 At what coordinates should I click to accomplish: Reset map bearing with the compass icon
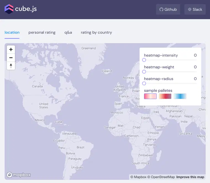tap(11, 66)
